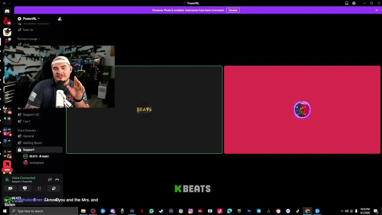Open volume icon in system tray
Image resolution: width=382 pixels, height=215 pixels.
[346, 211]
